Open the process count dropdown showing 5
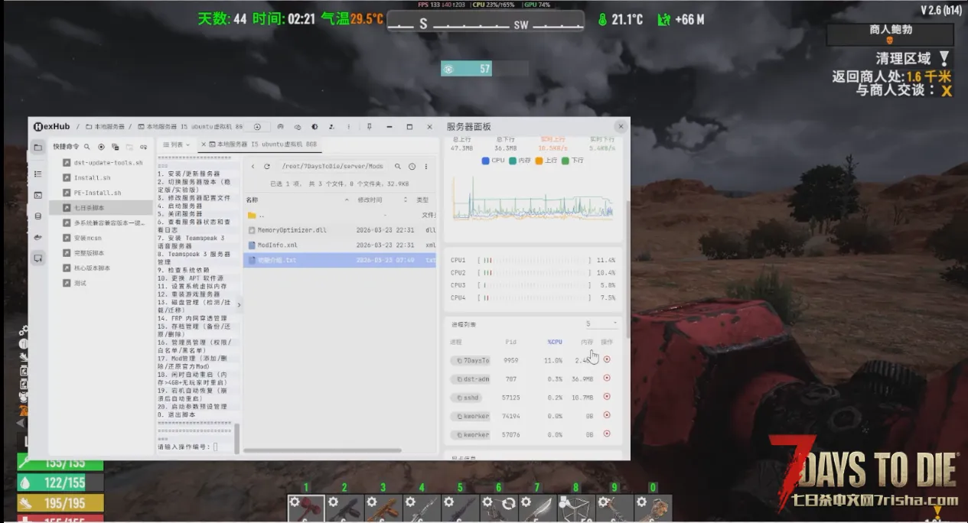 [601, 324]
